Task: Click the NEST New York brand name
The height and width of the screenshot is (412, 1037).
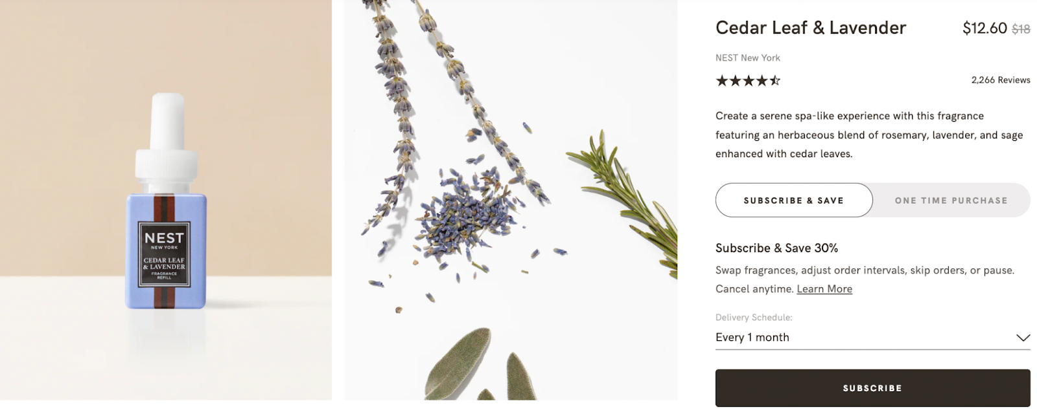Action: [x=748, y=58]
